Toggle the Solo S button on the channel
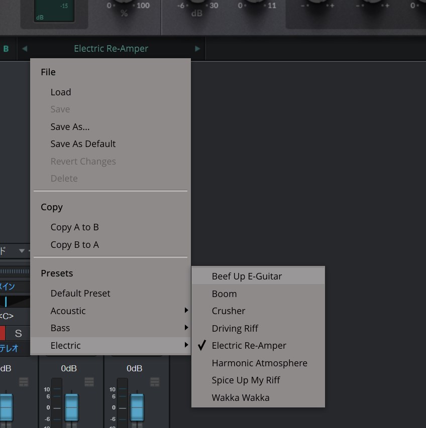 pyautogui.click(x=18, y=333)
